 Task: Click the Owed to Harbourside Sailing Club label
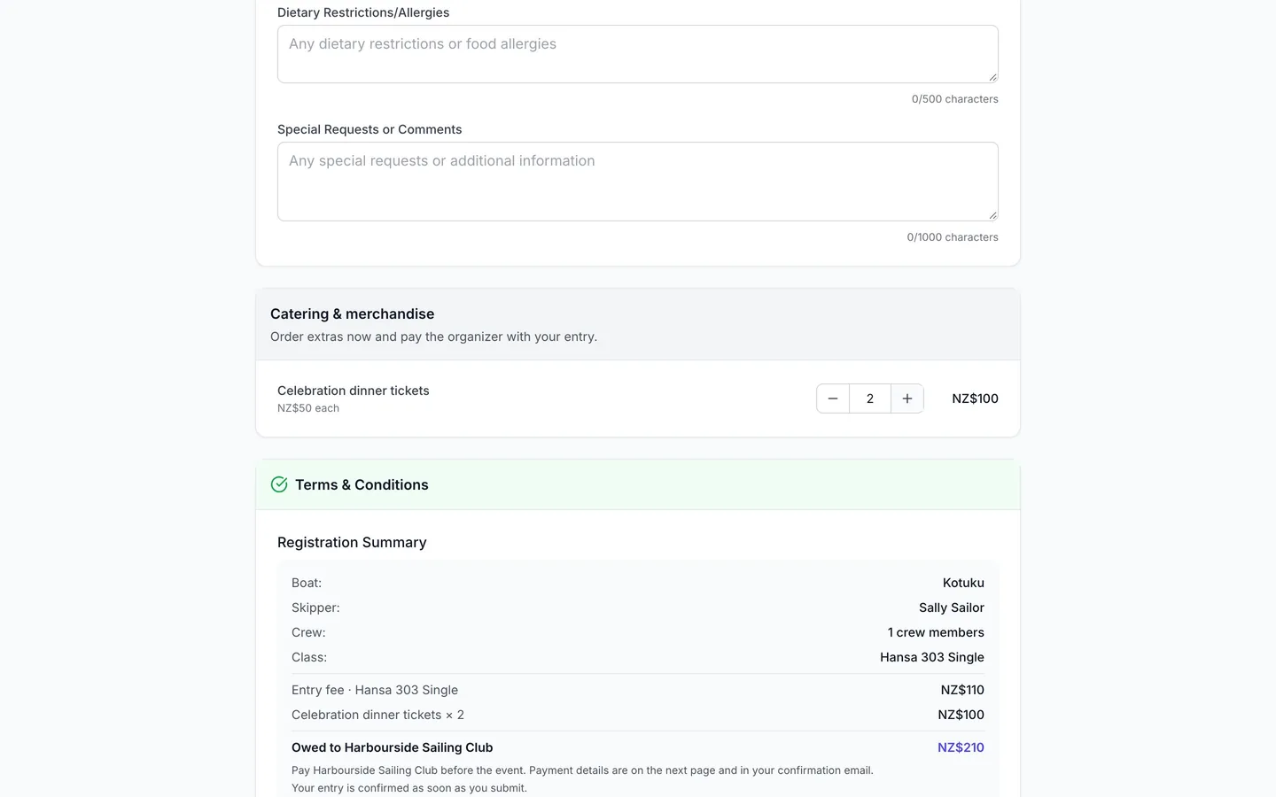coord(393,747)
